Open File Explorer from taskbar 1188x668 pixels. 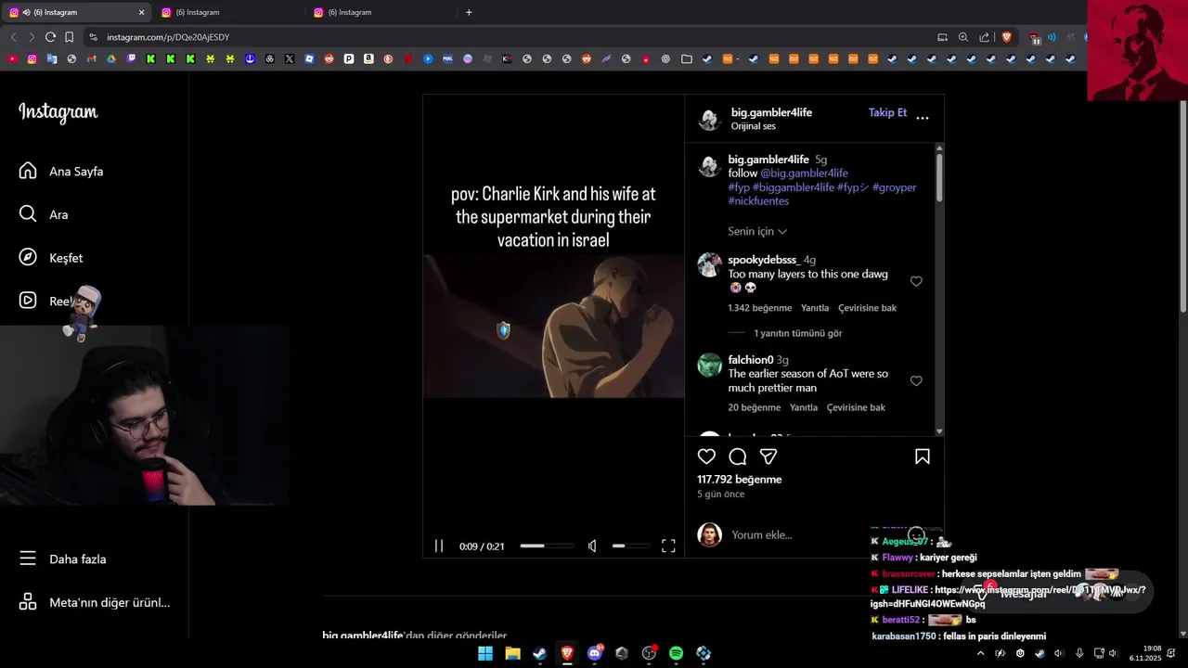(x=512, y=653)
